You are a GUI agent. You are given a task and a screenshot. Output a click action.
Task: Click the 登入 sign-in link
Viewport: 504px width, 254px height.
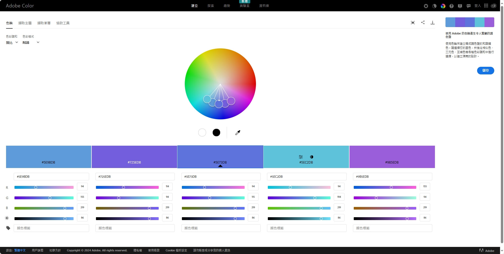coord(478,6)
